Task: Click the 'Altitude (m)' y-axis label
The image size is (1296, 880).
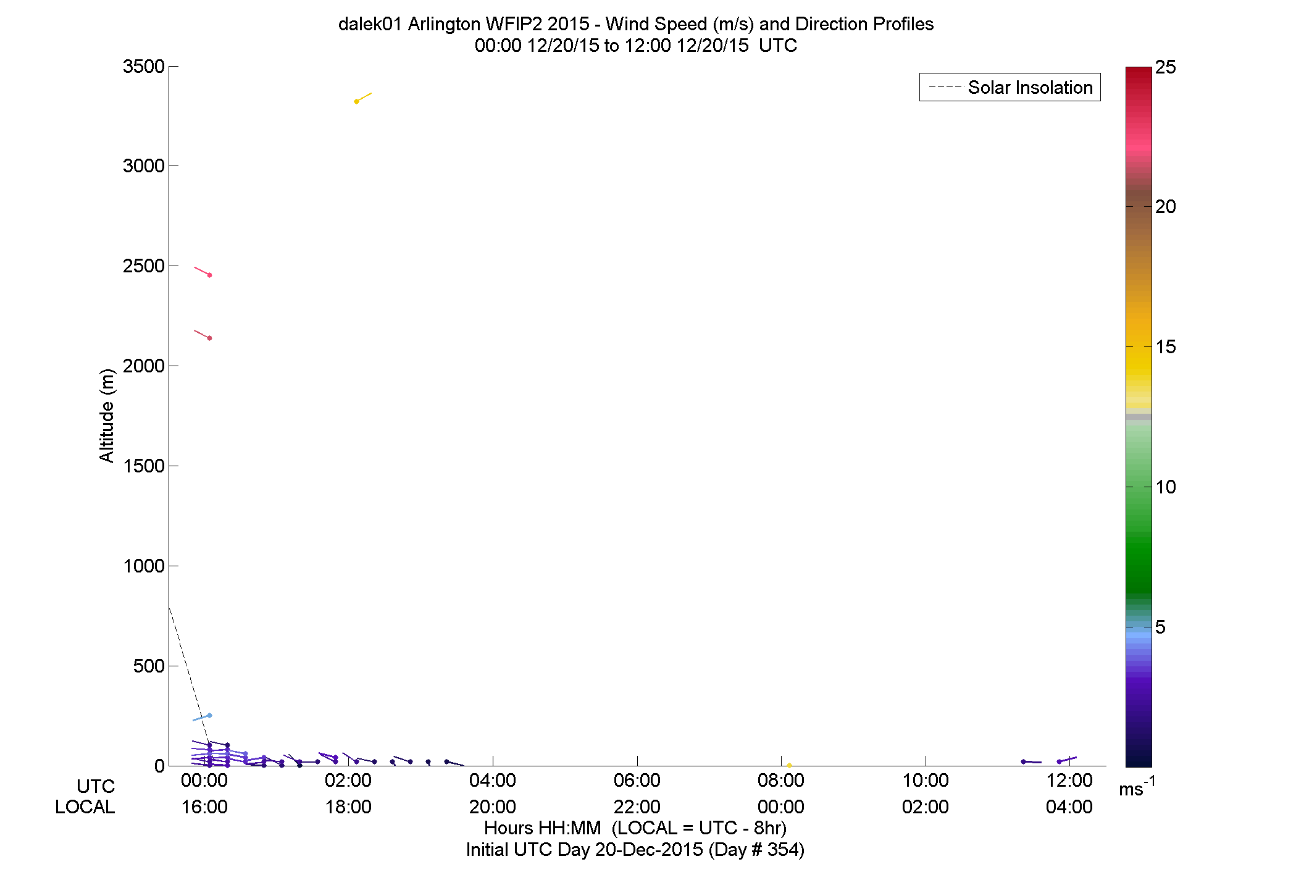Action: [x=107, y=415]
